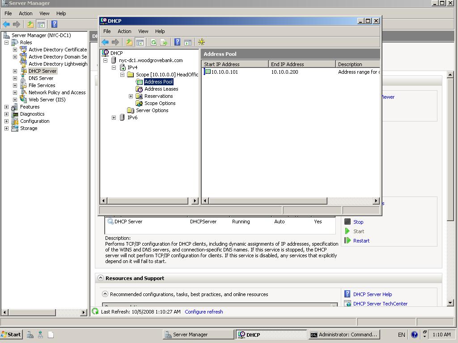Open File menu in DHCP window
458x343 pixels.
click(x=107, y=31)
